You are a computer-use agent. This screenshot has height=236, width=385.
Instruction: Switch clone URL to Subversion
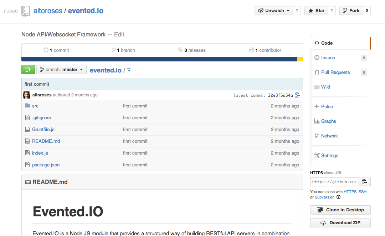point(325,197)
